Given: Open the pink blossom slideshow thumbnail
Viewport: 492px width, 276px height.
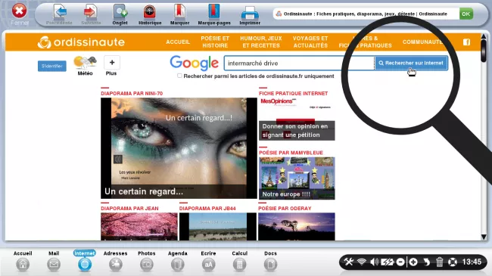Looking at the screenshot, I should 139,226.
